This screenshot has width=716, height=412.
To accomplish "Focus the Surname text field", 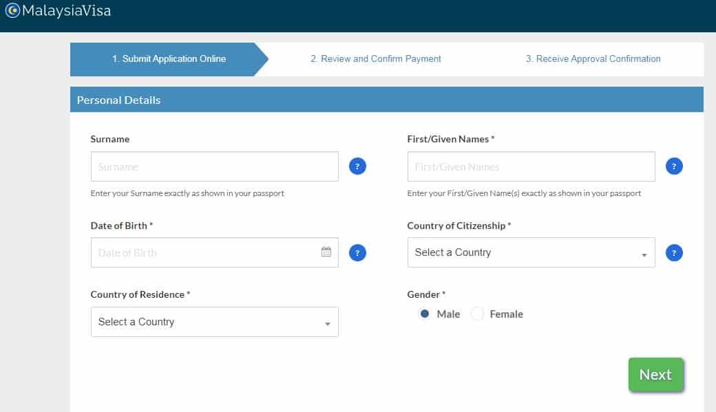I will click(214, 166).
